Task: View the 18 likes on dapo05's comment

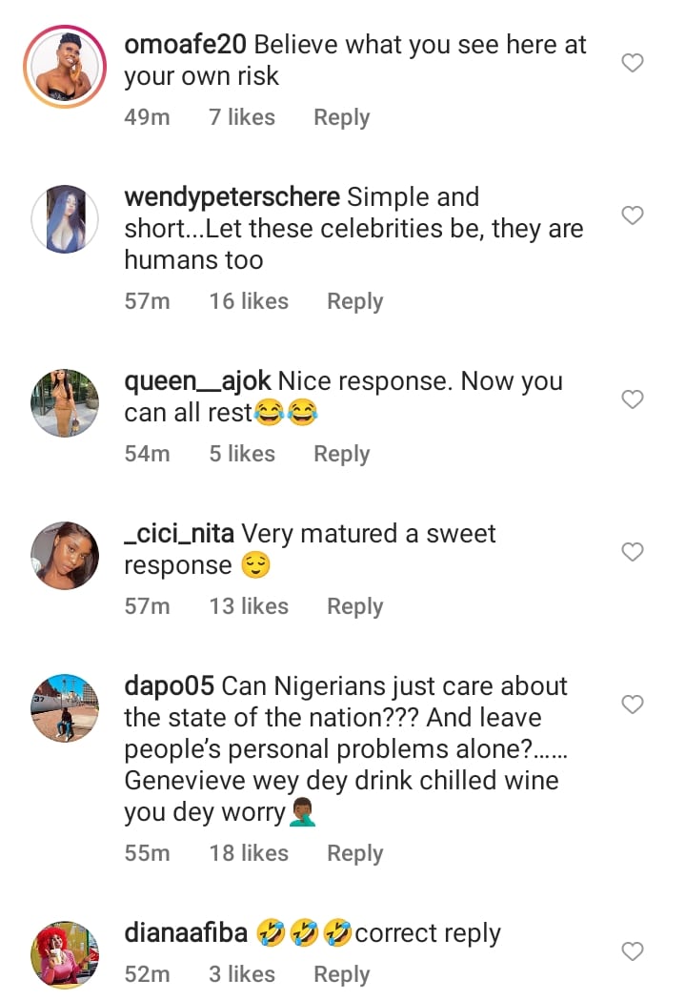Action: (249, 853)
